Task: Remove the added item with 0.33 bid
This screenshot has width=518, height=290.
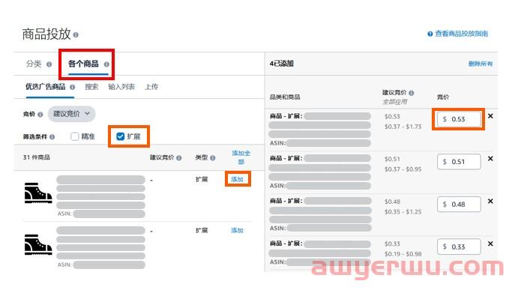Action: point(490,244)
